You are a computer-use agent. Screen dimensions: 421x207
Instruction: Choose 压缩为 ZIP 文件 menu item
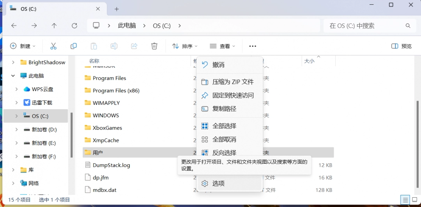pos(233,82)
